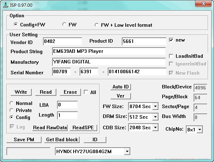Click the Save PM button

tap(24, 139)
